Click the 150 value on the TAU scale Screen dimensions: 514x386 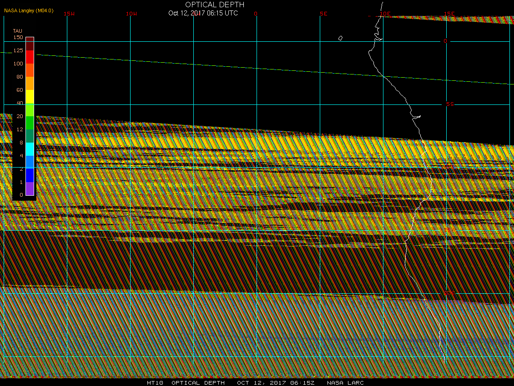18,37
